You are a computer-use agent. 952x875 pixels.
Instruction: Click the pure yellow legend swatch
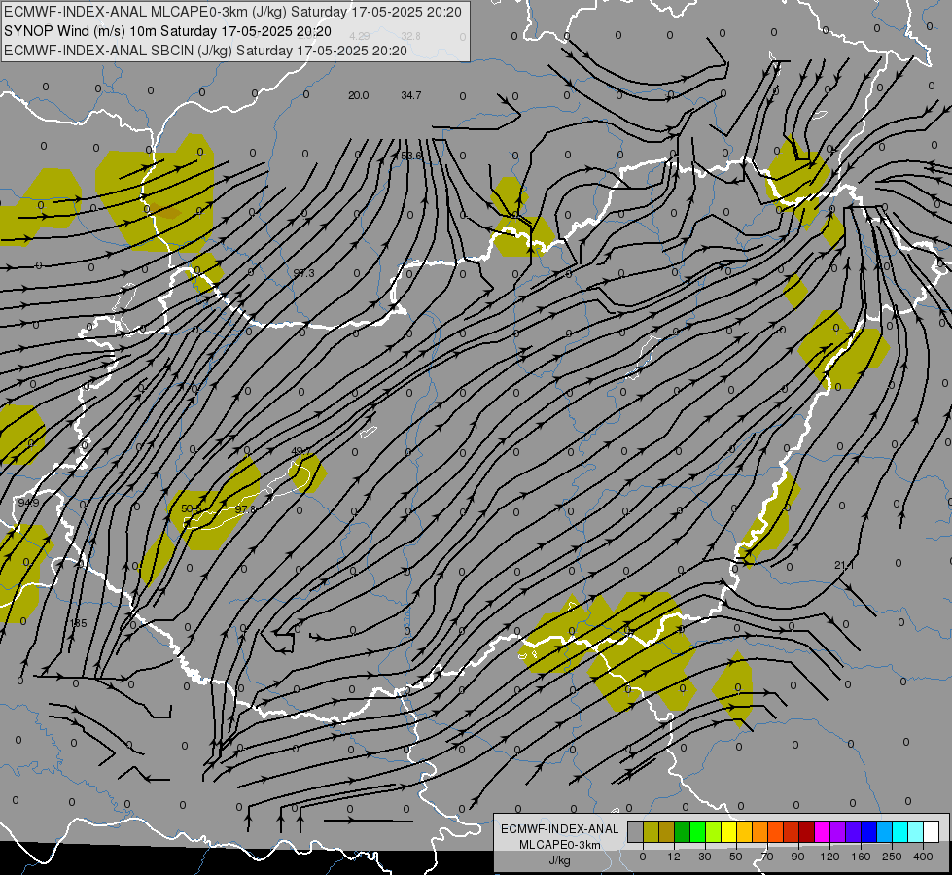[728, 831]
